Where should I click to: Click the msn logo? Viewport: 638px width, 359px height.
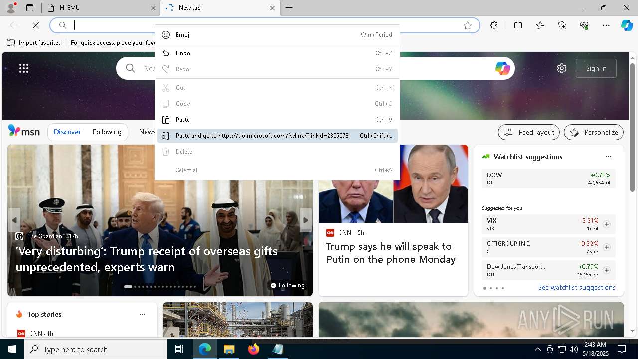[x=24, y=131]
